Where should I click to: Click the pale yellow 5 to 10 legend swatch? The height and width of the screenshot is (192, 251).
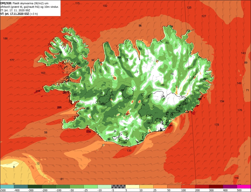(x=132, y=186)
